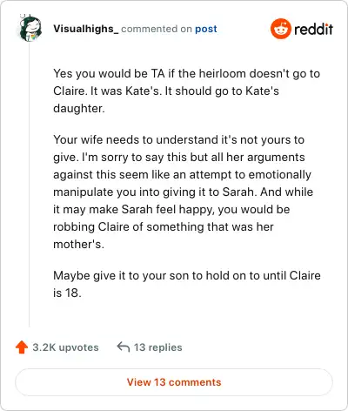Click the reply arrow icon
The height and width of the screenshot is (411, 348).
click(x=124, y=347)
